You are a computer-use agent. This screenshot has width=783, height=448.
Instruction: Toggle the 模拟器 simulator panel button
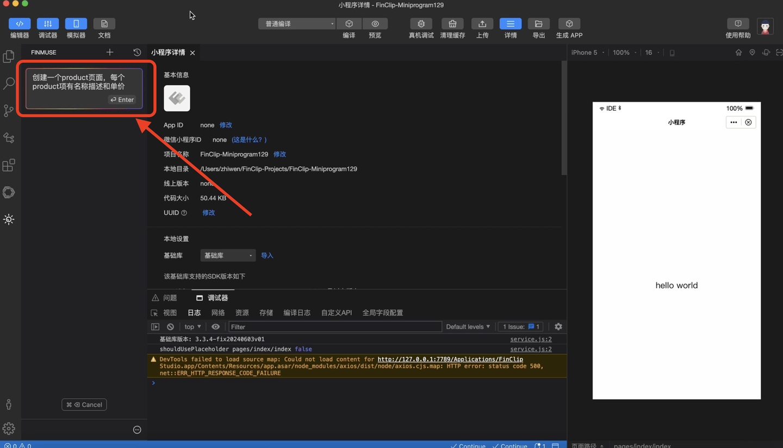point(76,24)
